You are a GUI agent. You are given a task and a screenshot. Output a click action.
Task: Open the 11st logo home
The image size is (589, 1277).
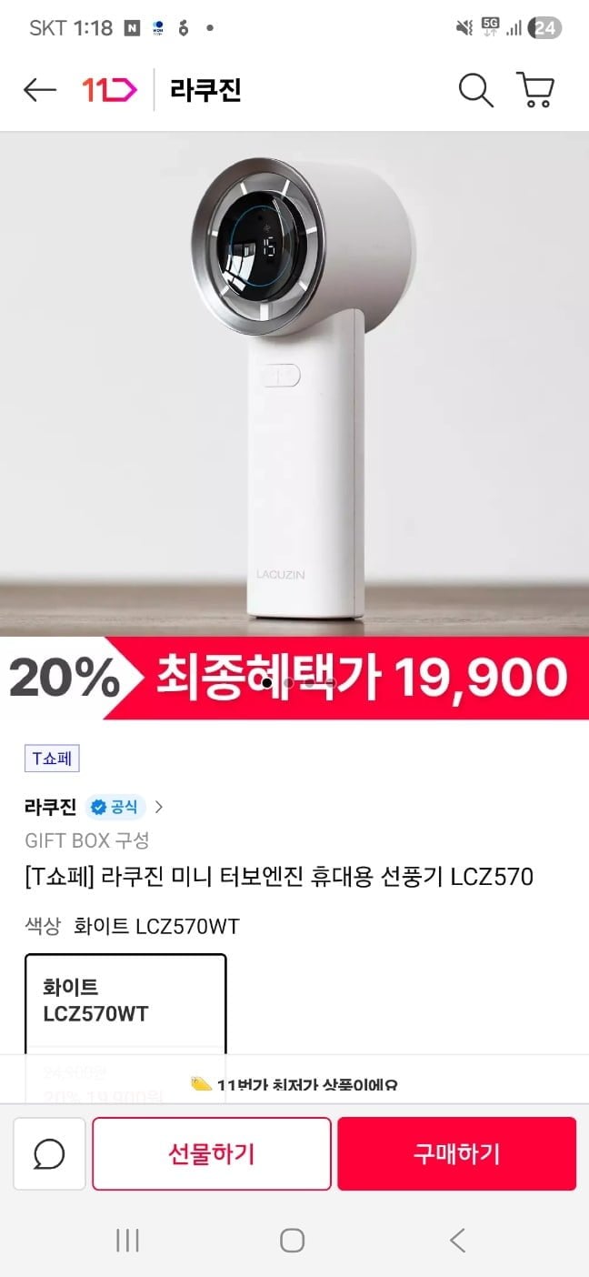[x=109, y=90]
